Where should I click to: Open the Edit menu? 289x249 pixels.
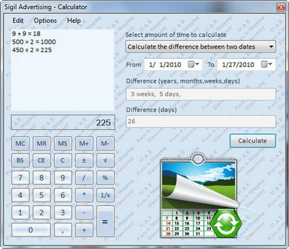pos(18,21)
